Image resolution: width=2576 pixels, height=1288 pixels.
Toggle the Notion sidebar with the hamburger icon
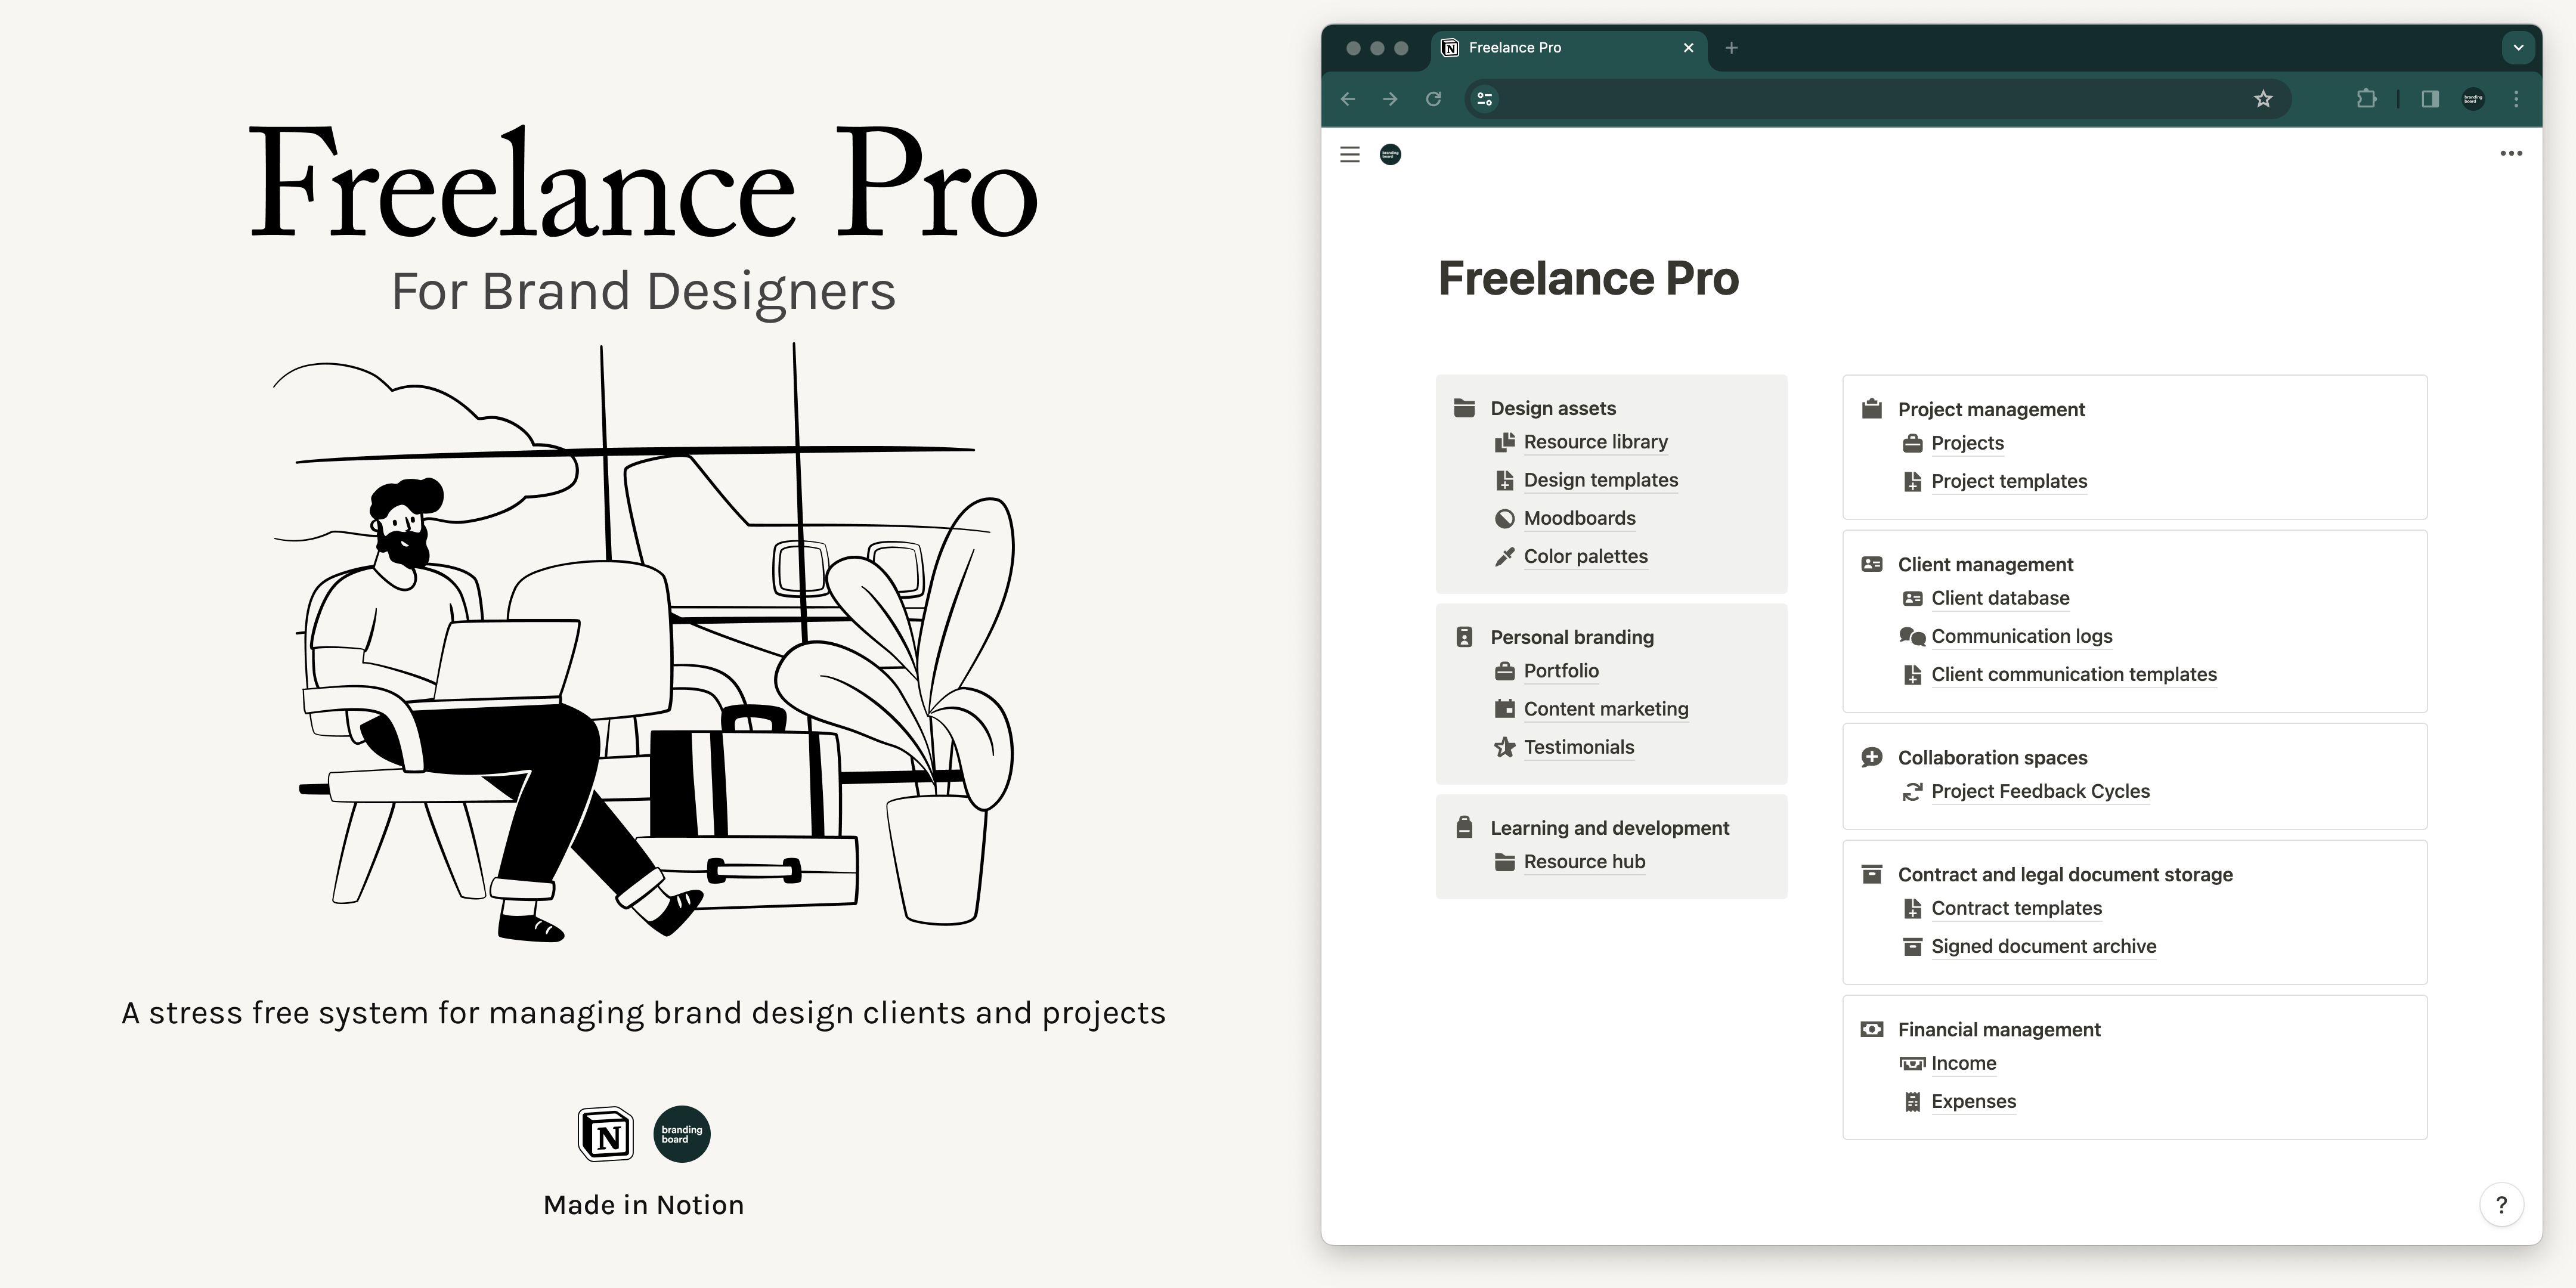click(x=1349, y=155)
